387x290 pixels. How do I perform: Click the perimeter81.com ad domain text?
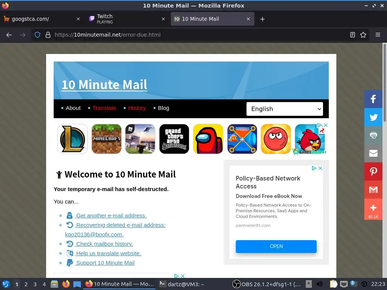[x=253, y=225]
